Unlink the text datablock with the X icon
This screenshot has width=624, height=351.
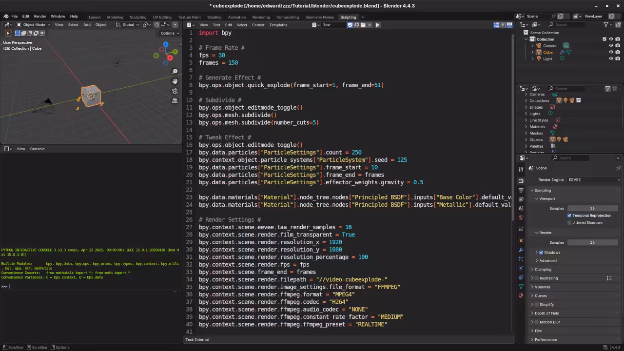click(370, 25)
